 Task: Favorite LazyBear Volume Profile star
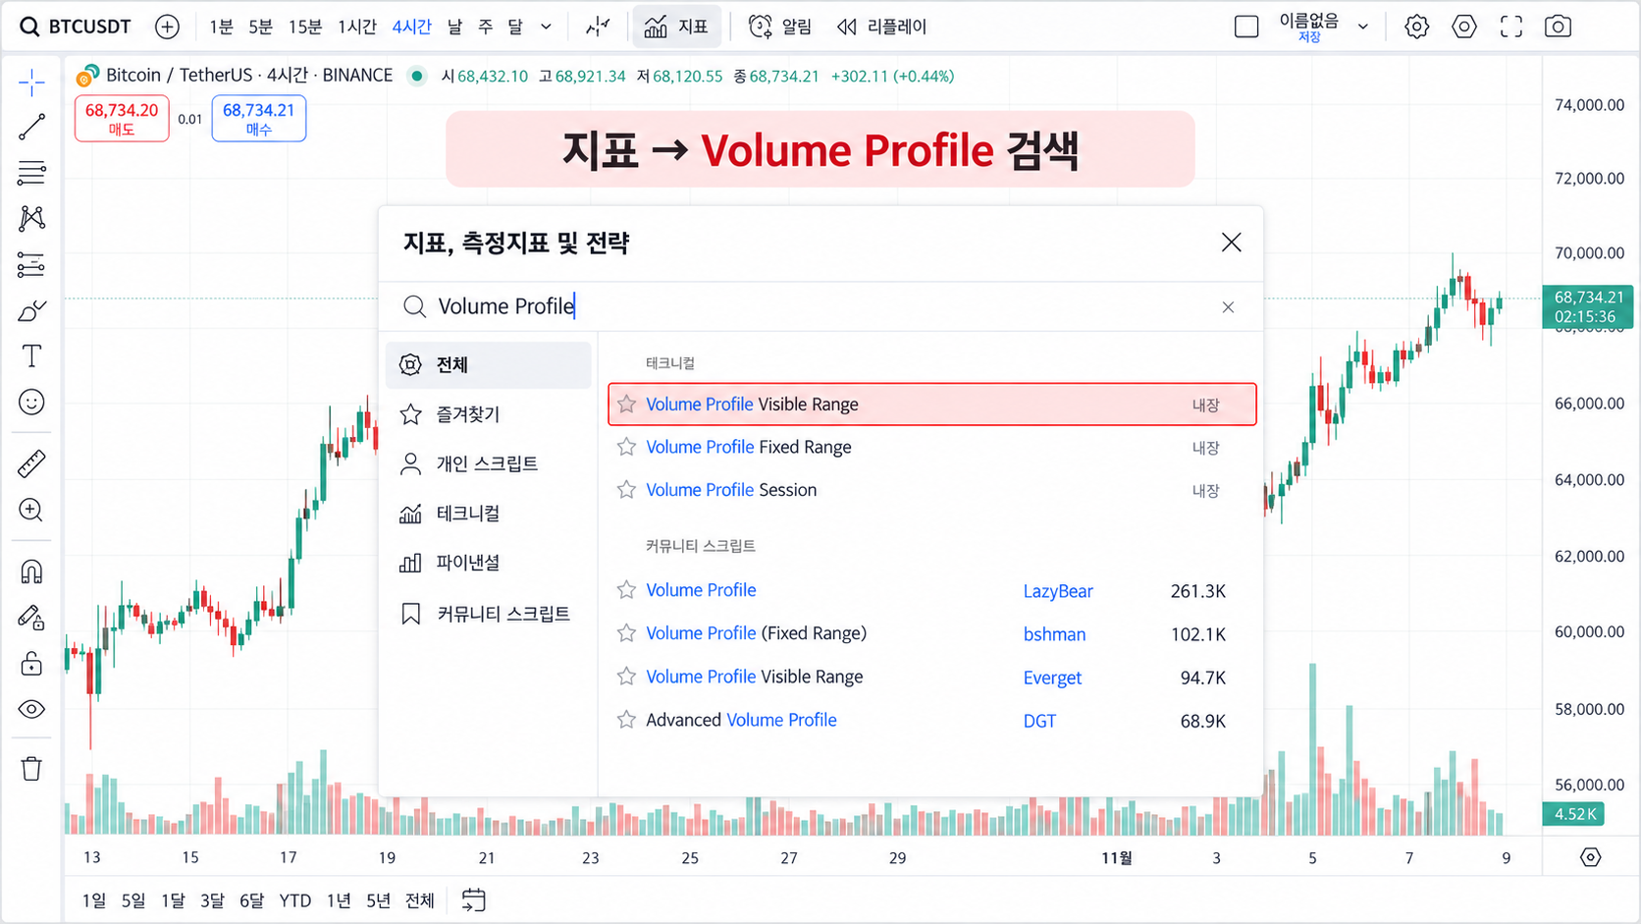626,590
